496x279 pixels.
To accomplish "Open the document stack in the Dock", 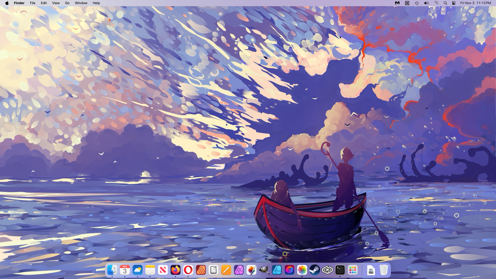I will coord(371,270).
